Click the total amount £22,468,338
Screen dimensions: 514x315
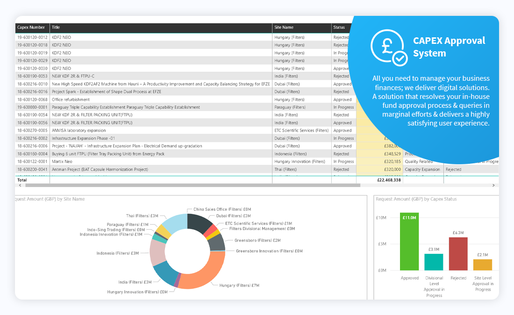tap(389, 180)
